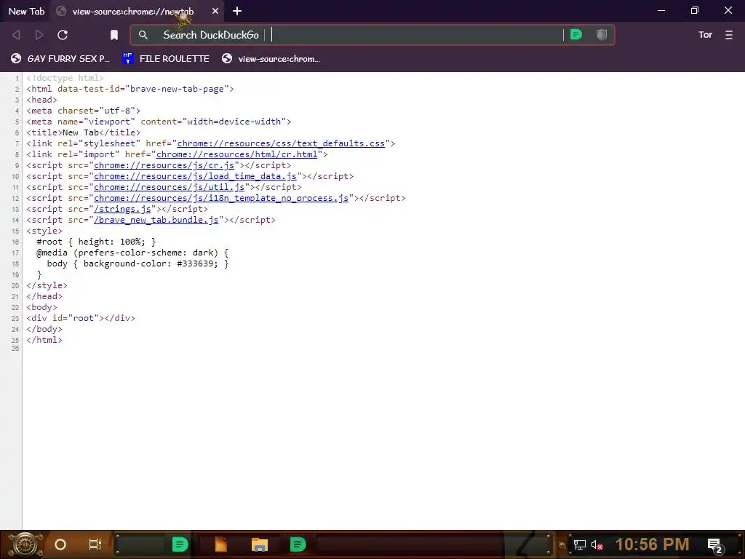The image size is (745, 559).
Task: Open the Brave shields icon
Action: pyautogui.click(x=602, y=34)
